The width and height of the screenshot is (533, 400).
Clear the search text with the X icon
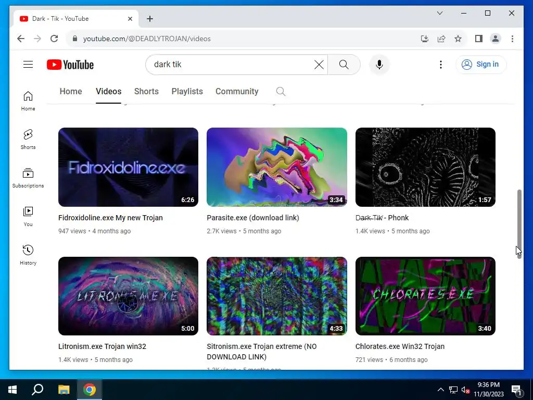click(319, 64)
